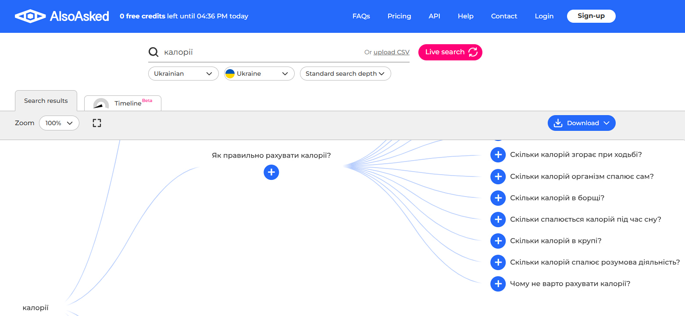Select the Search results tab
The image size is (685, 316).
click(x=46, y=101)
